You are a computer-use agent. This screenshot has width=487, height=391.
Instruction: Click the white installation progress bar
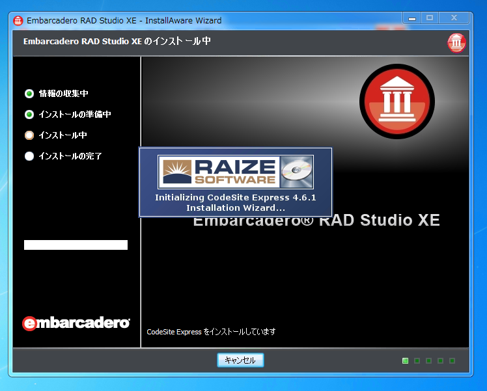(76, 245)
